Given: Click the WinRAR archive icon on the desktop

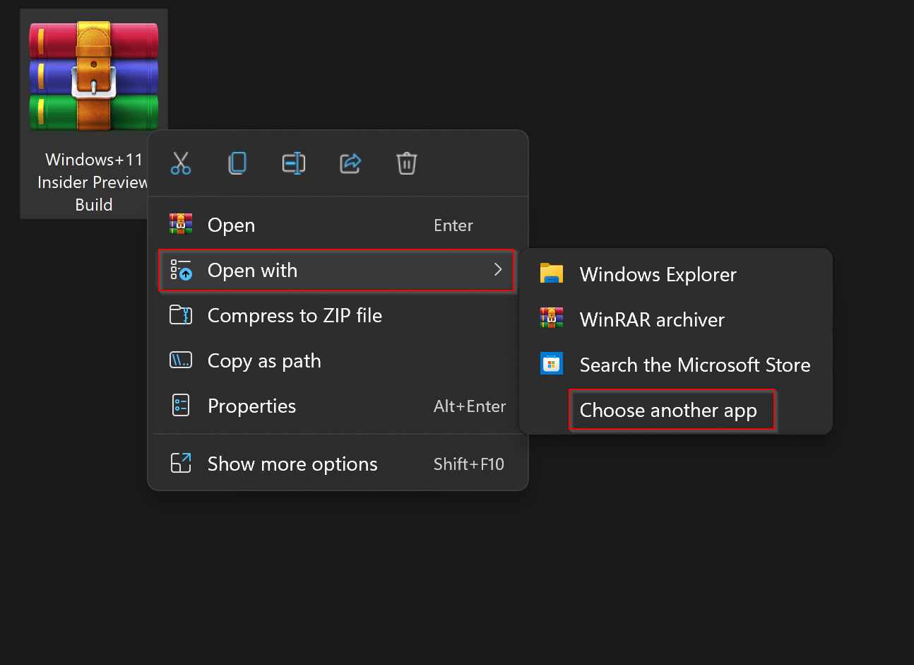Looking at the screenshot, I should coord(93,74).
